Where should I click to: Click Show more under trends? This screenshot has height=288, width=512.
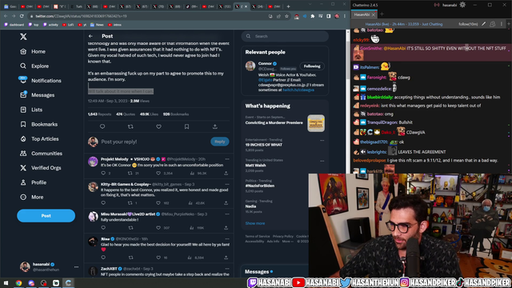(x=255, y=223)
